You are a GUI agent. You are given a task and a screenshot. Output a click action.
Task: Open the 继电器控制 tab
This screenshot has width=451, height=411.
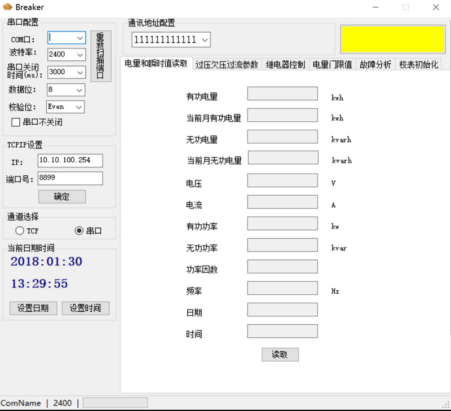click(285, 64)
